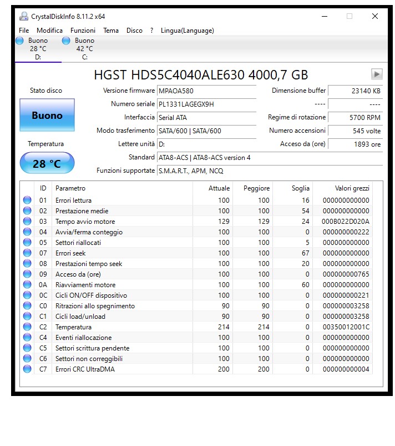Click status orb for Errori CRC UltraDMA

[x=27, y=369]
